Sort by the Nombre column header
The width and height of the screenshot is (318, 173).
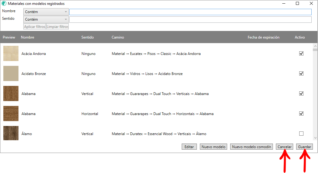28,37
